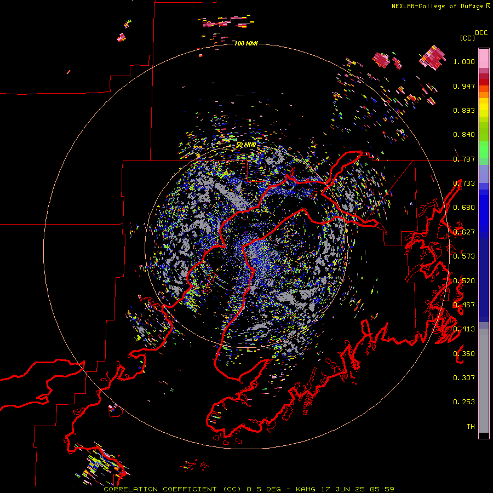Pick the orange color bar segment
The width and height of the screenshot is (493, 493).
(484, 95)
